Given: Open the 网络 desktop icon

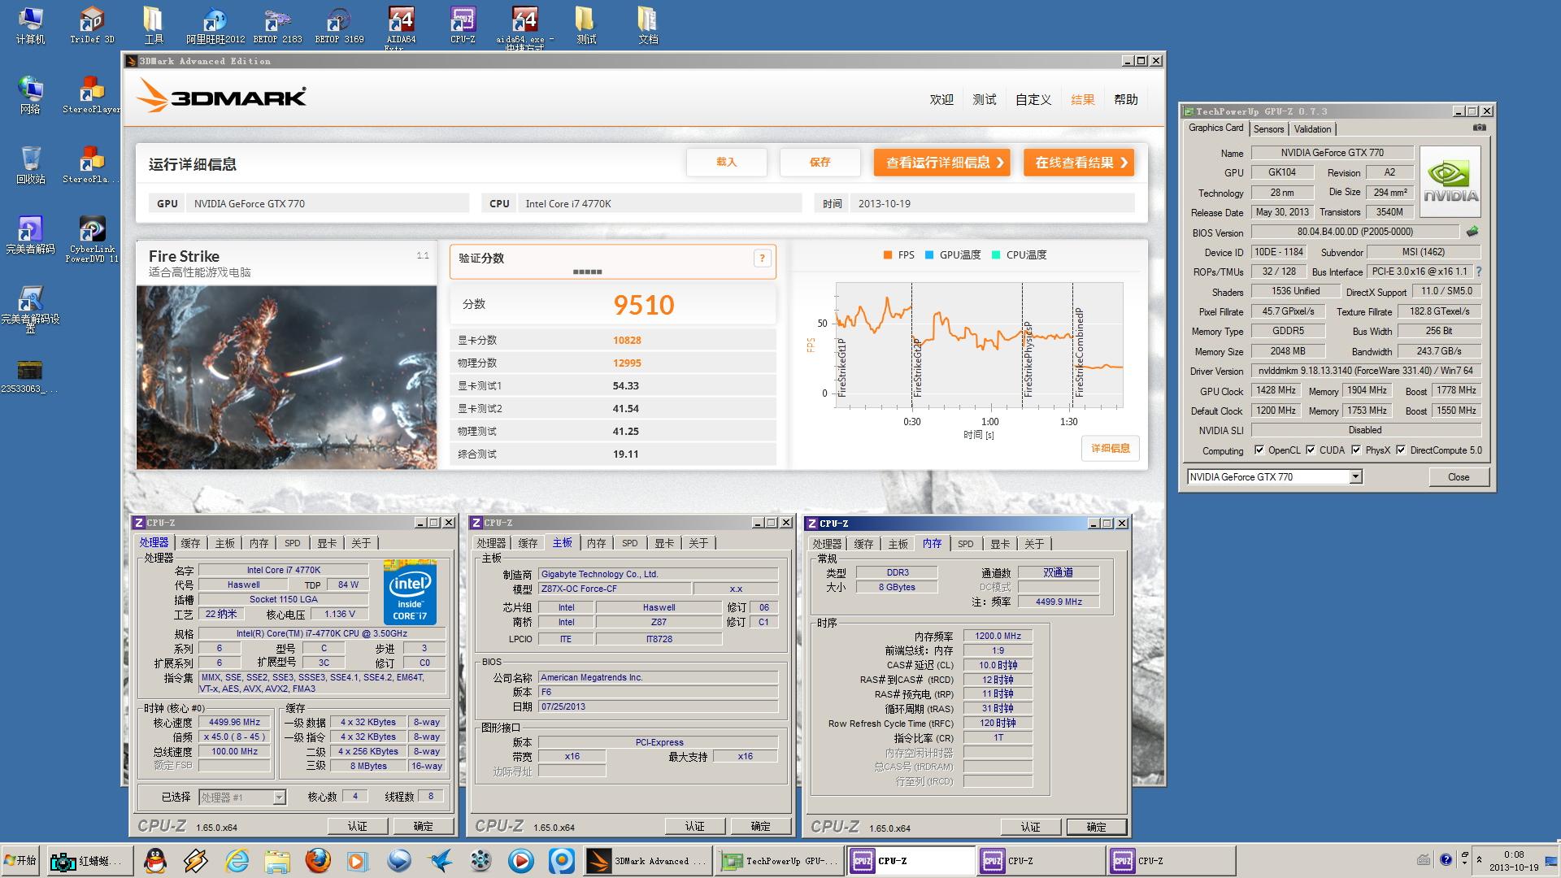Looking at the screenshot, I should [x=30, y=95].
